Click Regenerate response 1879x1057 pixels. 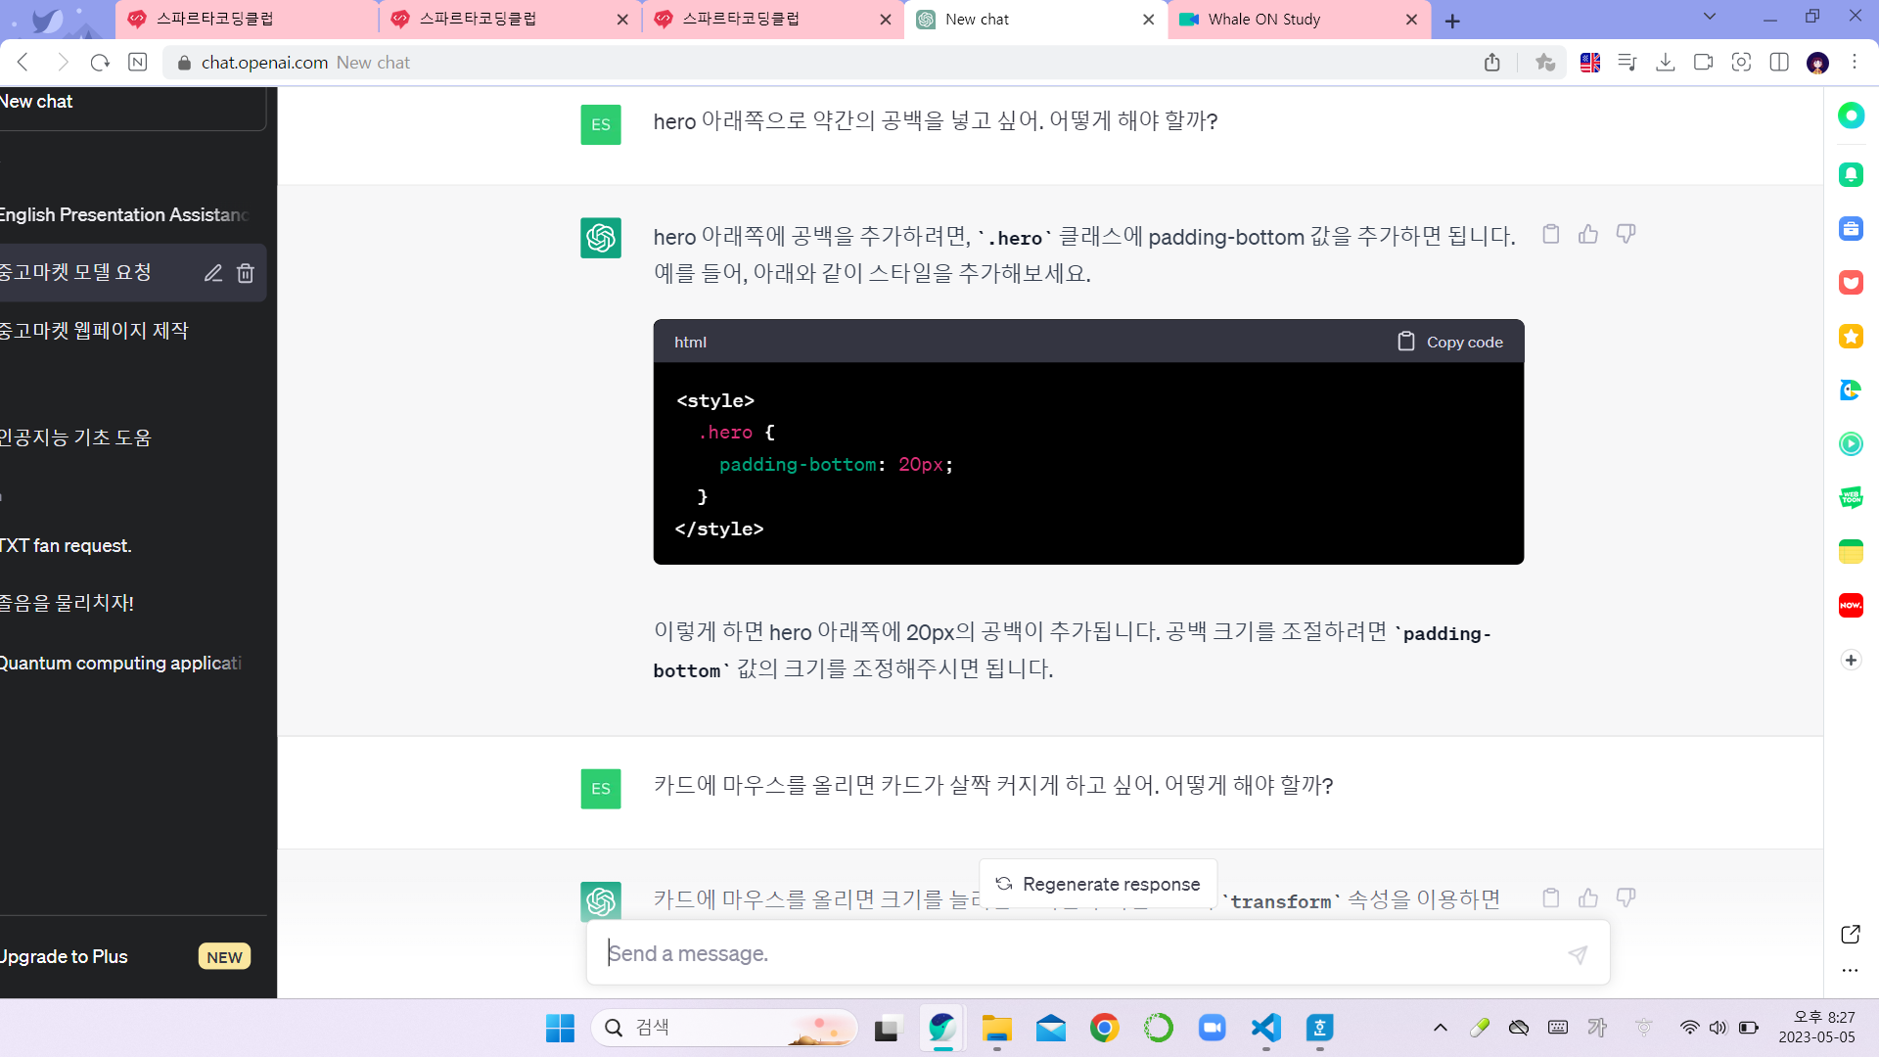pos(1098,884)
